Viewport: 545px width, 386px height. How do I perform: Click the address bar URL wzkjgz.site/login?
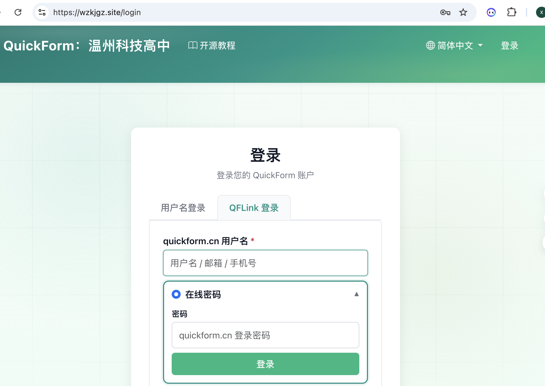97,12
